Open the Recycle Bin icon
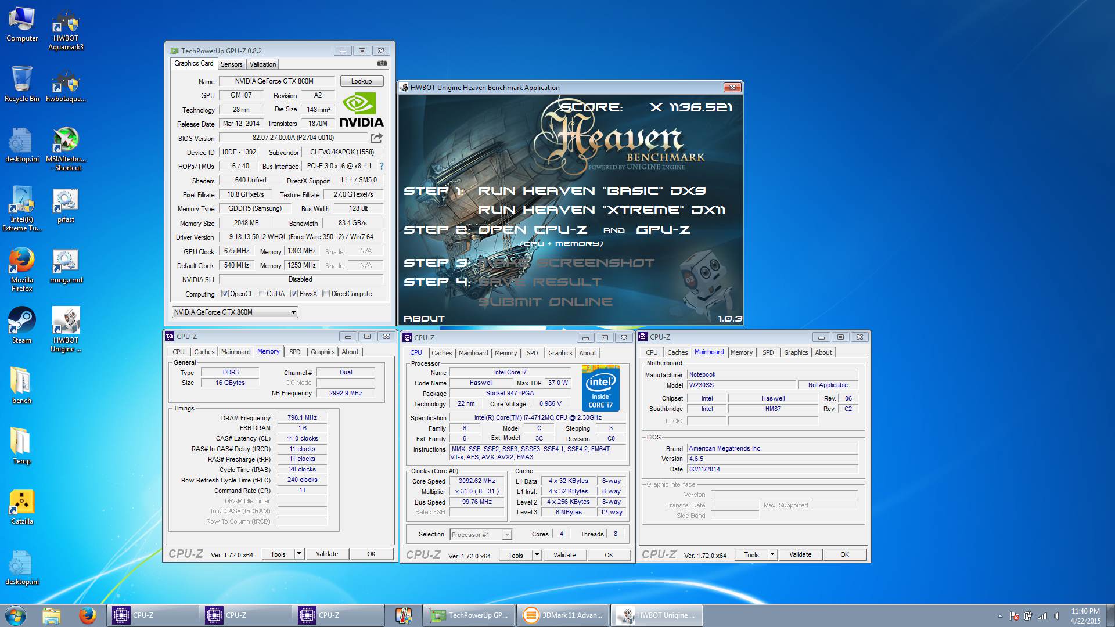 pyautogui.click(x=22, y=84)
